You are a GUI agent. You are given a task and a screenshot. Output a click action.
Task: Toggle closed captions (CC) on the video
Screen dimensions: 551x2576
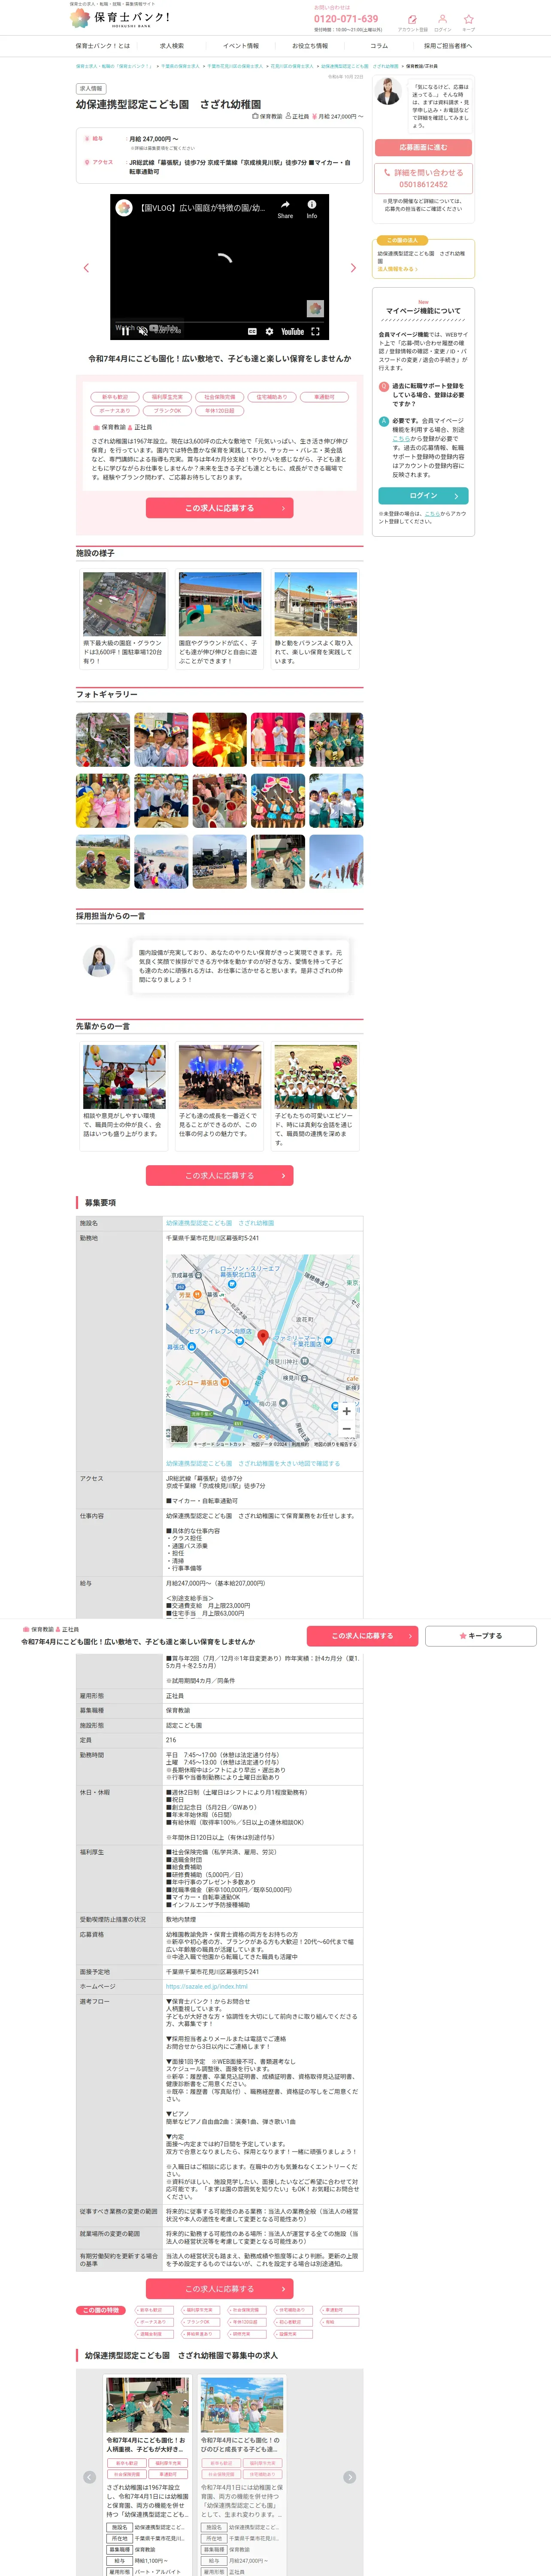[x=252, y=331]
